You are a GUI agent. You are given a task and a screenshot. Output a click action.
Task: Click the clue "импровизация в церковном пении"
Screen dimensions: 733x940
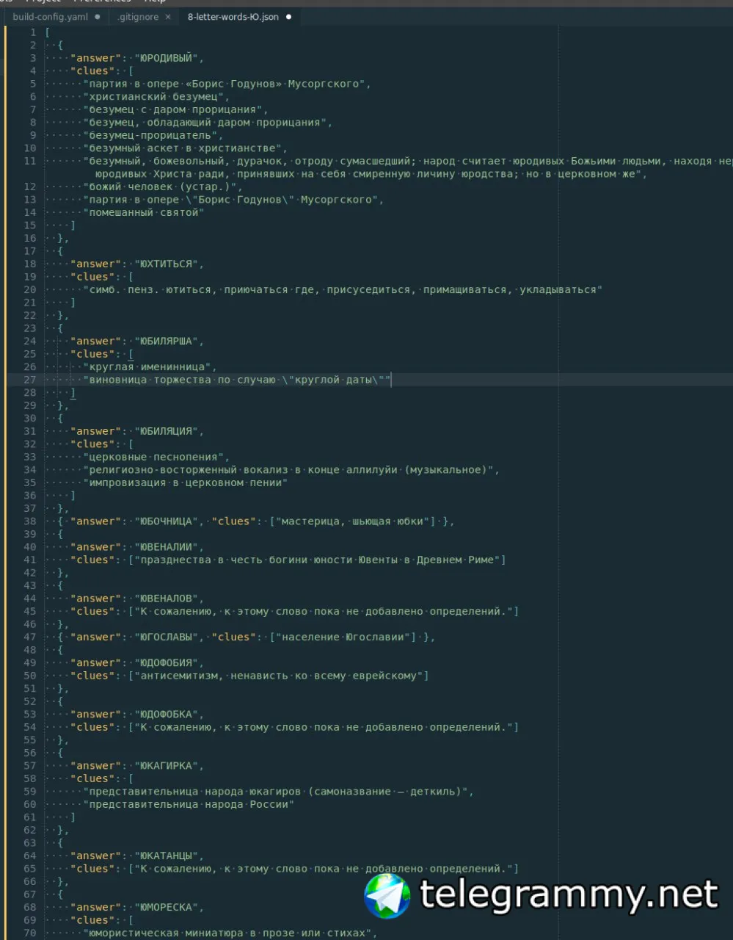pyautogui.click(x=185, y=482)
